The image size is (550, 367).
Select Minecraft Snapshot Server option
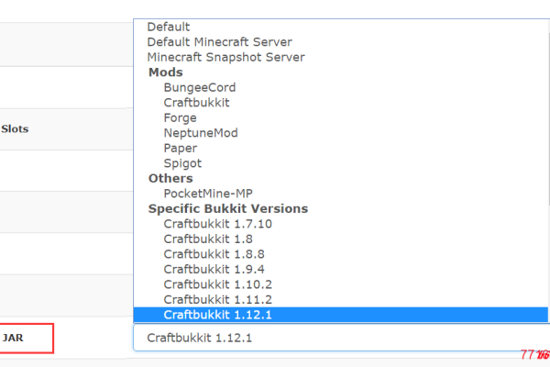pos(225,57)
